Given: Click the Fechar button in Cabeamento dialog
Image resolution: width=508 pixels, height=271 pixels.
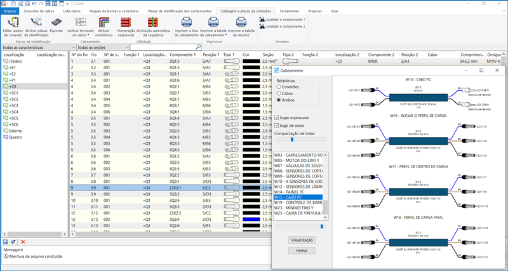Looking at the screenshot, I should click(302, 251).
